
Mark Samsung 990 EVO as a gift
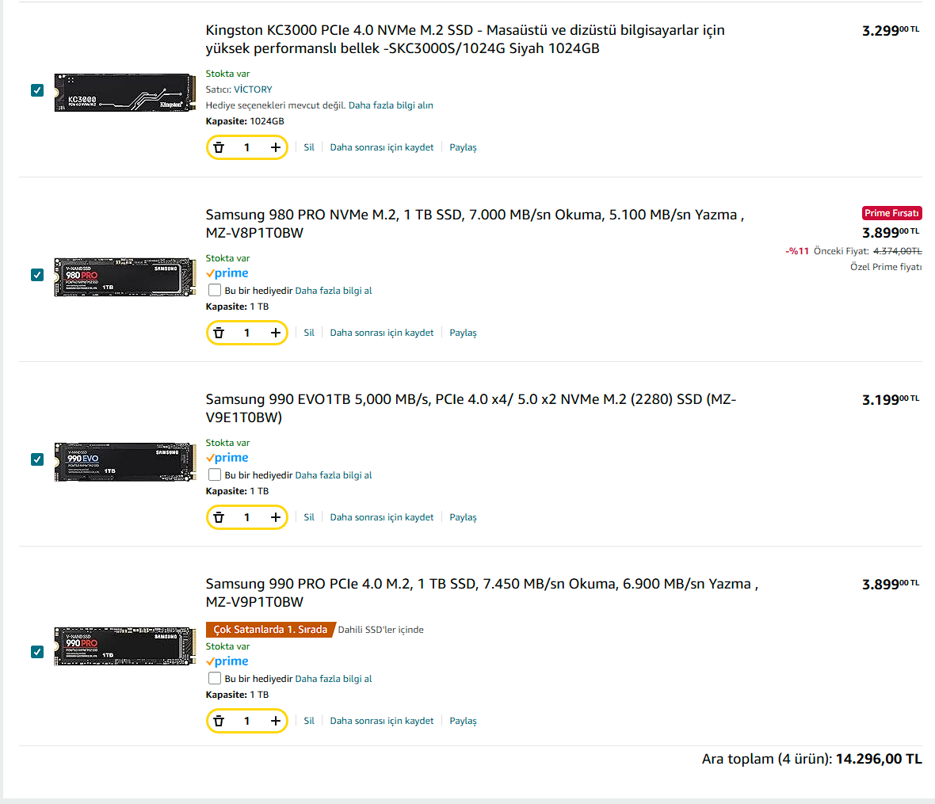tap(214, 475)
